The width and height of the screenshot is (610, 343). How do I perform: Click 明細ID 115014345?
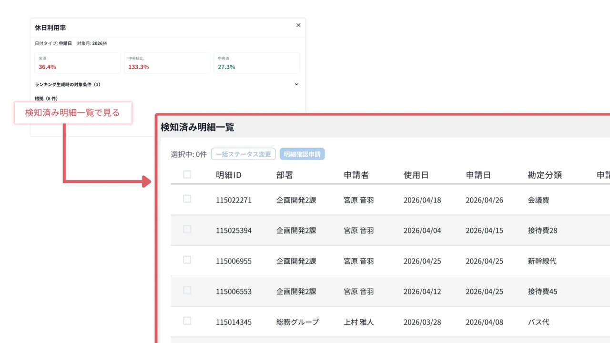point(234,322)
